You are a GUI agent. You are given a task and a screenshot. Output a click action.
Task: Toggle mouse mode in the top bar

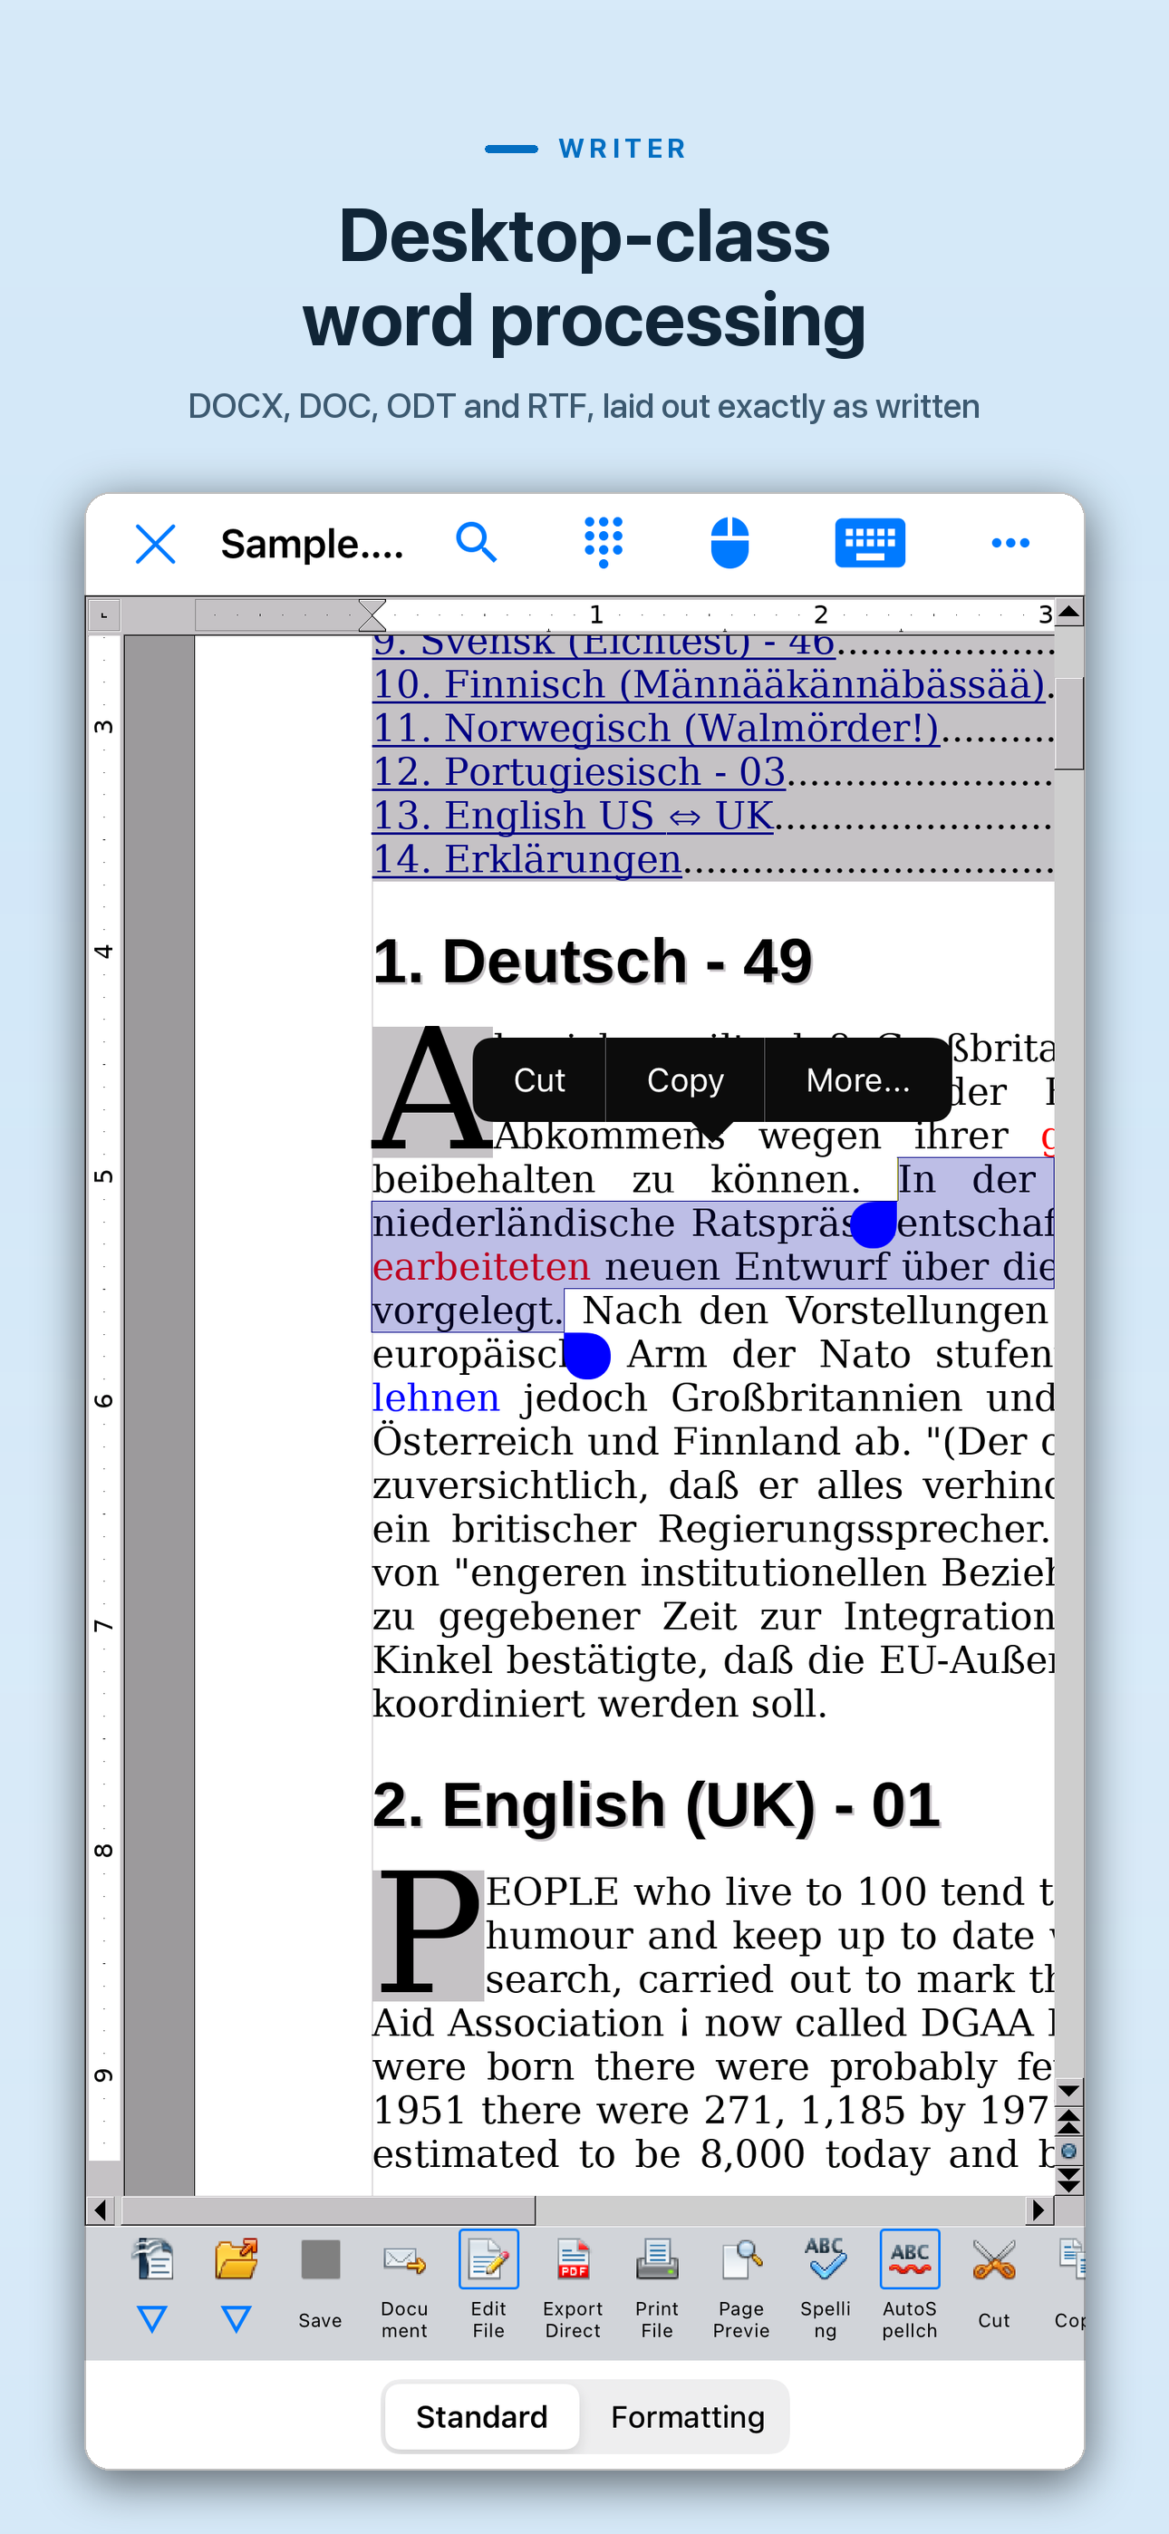pos(729,542)
